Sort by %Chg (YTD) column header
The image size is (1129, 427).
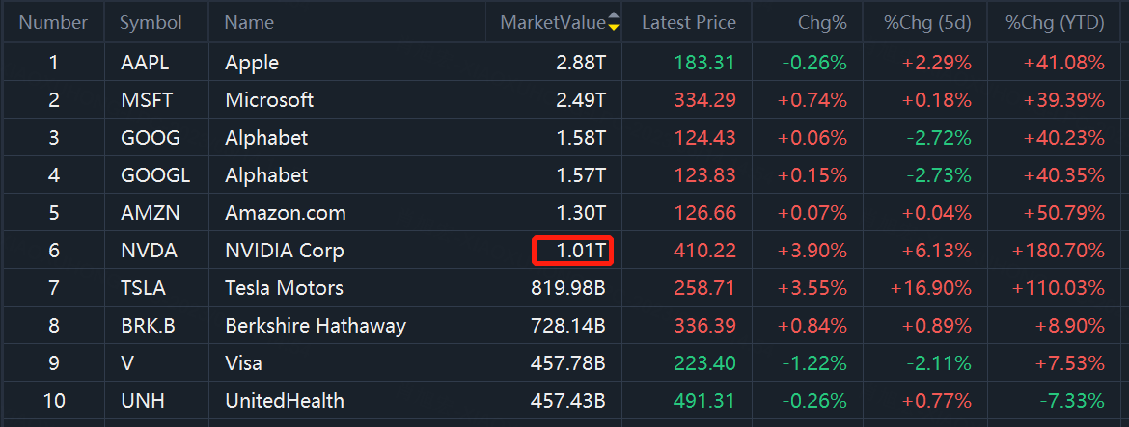tap(1055, 23)
